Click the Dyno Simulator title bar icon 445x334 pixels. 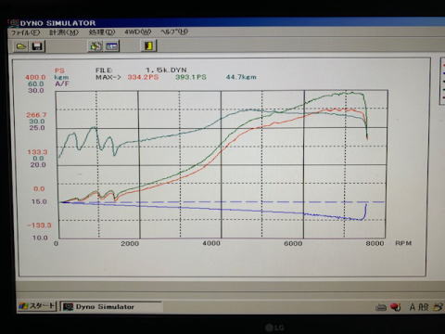click(14, 22)
